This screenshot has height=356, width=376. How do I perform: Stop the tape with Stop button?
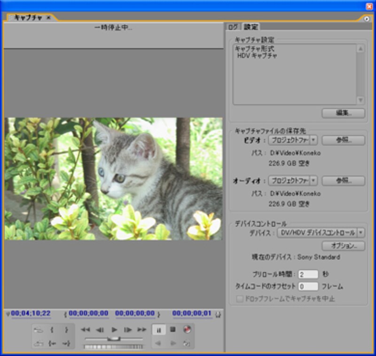coord(172,330)
